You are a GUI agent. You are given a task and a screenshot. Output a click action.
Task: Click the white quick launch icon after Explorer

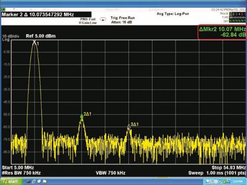pos(39,182)
